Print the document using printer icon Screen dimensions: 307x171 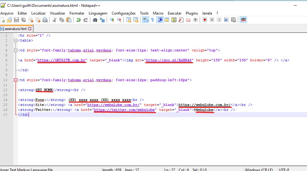[45, 20]
